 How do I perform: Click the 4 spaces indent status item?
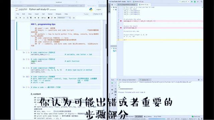(x=184, y=119)
